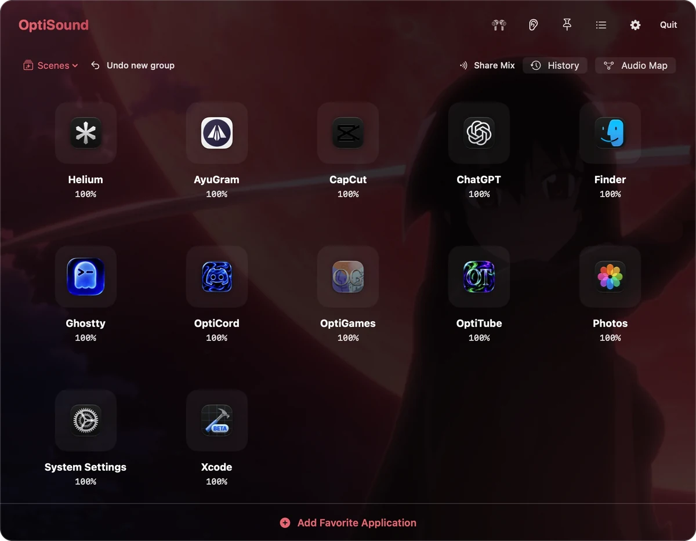696x541 pixels.
Task: Click the OptiGames label
Action: click(348, 324)
